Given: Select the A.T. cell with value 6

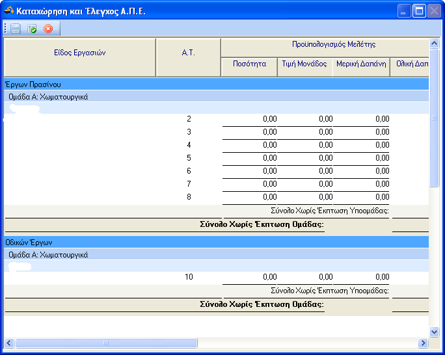Looking at the screenshot, I should tap(189, 171).
